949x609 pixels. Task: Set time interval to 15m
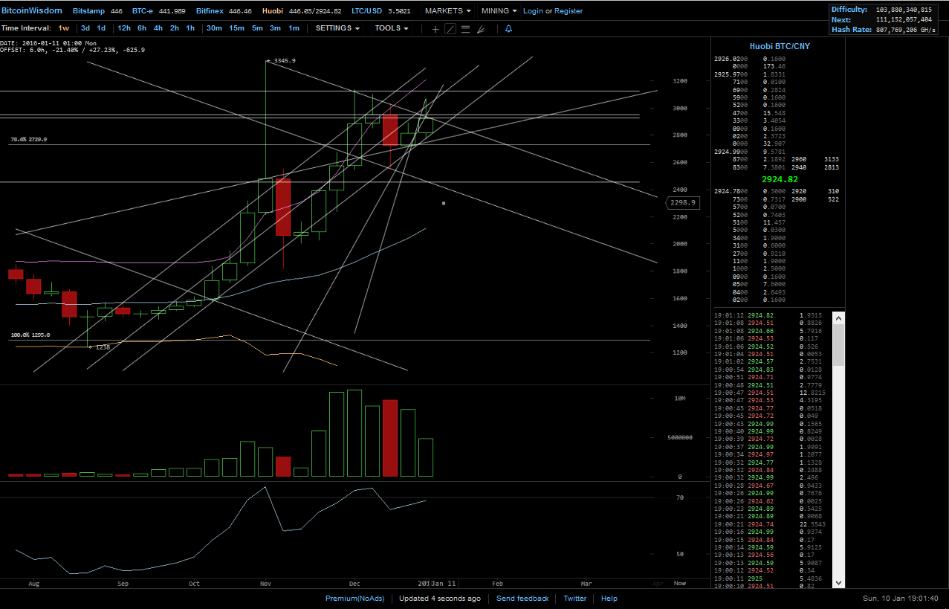tap(236, 28)
